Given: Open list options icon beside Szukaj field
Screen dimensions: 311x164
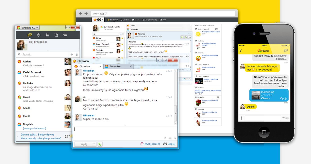Looking at the screenshot, I should (x=77, y=54).
